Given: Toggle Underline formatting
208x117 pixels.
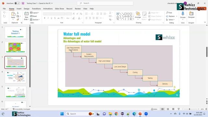Looking at the screenshot, I should click(x=51, y=18).
